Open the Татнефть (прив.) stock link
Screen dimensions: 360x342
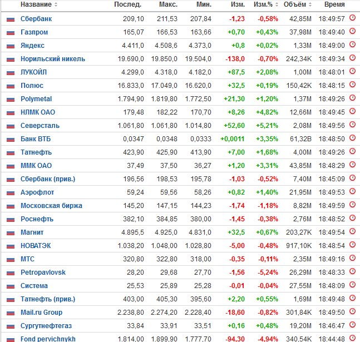click(x=48, y=299)
